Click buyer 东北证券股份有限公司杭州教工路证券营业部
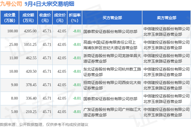 (112, 72)
